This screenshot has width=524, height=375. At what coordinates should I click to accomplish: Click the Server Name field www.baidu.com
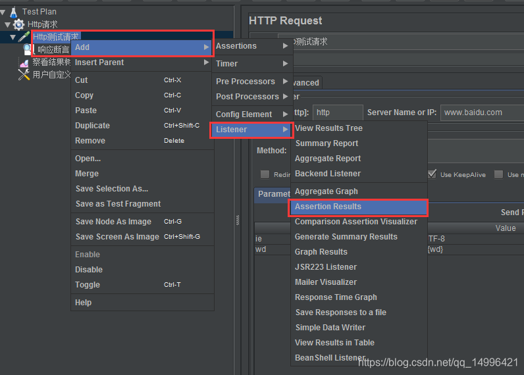coord(483,113)
